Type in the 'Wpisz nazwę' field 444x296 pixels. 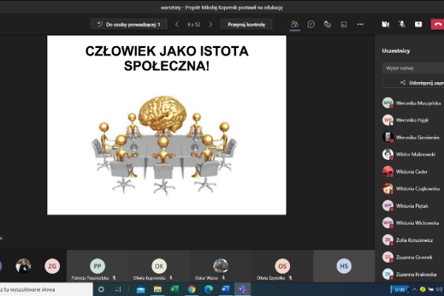pos(411,67)
